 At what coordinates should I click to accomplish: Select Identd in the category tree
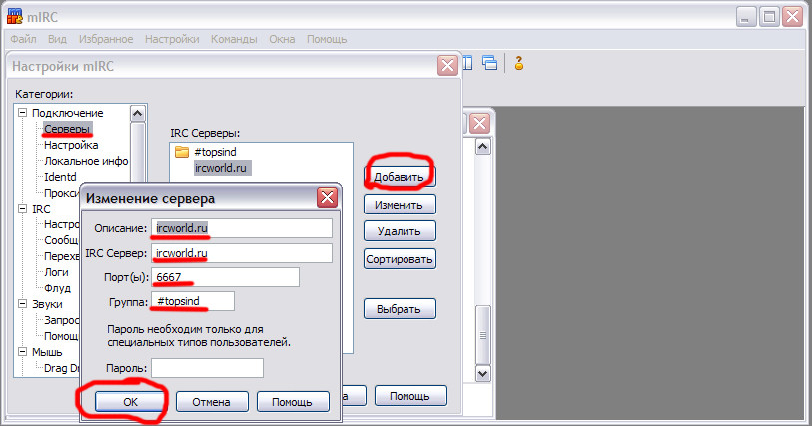(60, 177)
